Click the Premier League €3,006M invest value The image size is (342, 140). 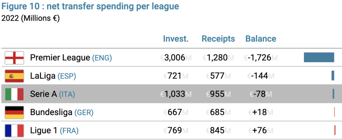click(176, 58)
